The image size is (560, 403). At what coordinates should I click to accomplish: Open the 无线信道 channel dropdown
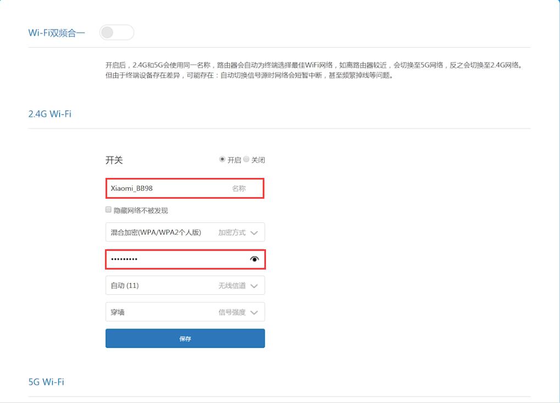185,285
